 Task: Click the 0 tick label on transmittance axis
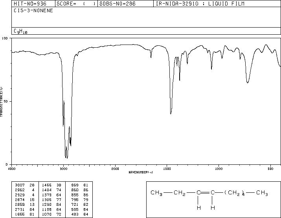pos(7,164)
